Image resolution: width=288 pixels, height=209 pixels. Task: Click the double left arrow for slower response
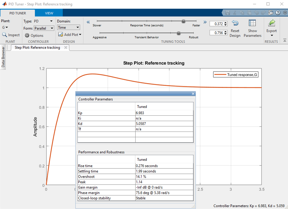pos(88,22)
